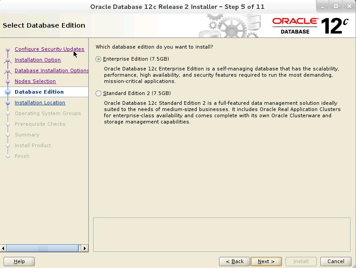Click the Configure Security Updates step bullet
The height and width of the screenshot is (268, 356).
(x=8, y=49)
